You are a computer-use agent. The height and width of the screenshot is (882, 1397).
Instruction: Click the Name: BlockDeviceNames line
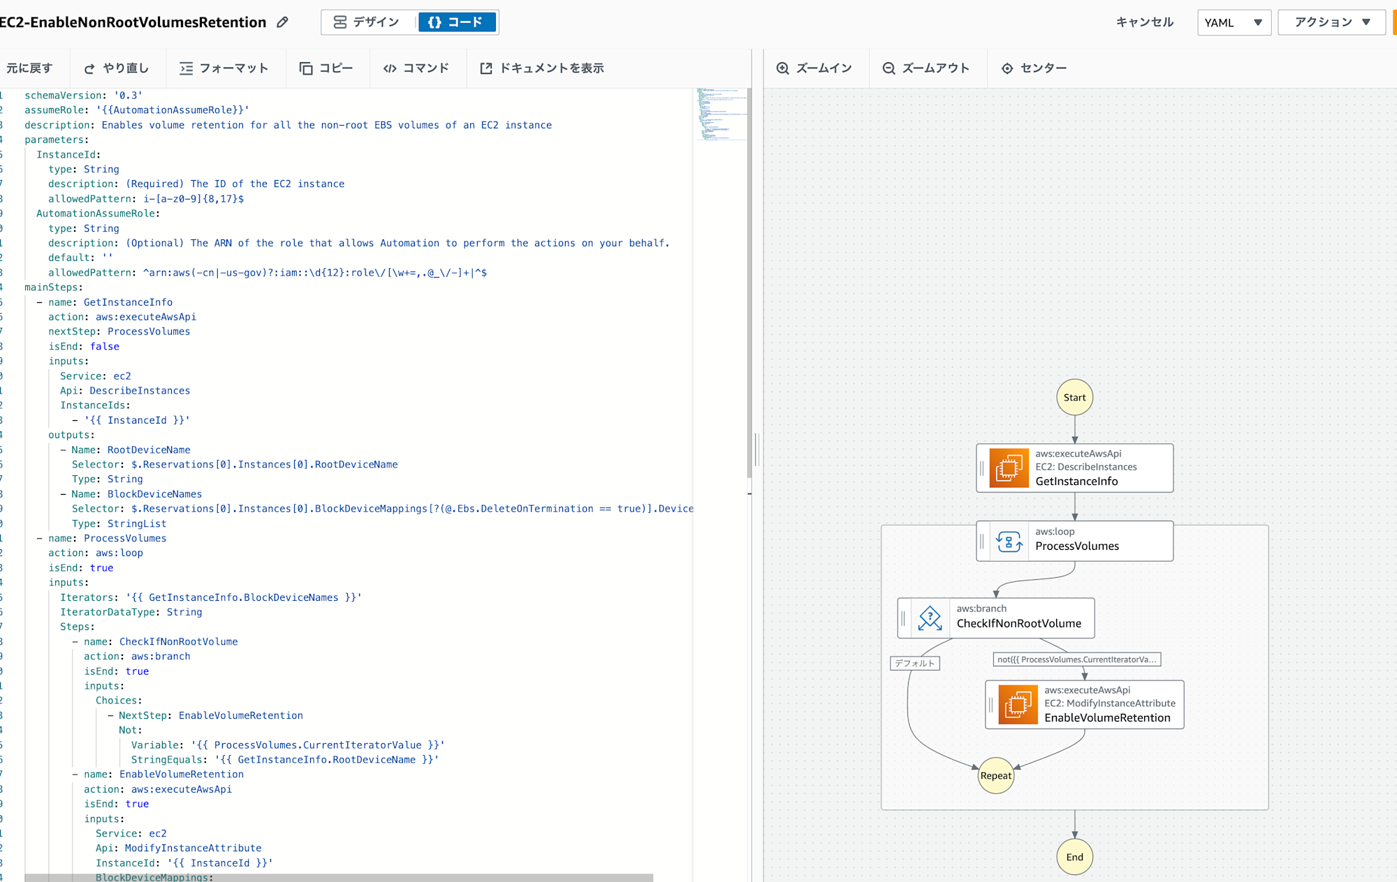[x=136, y=494]
